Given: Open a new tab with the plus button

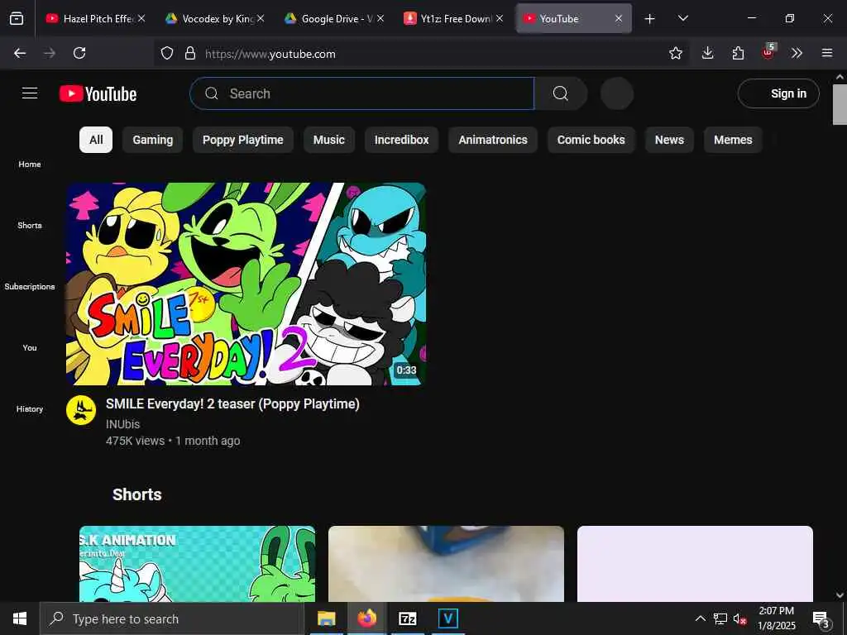Looking at the screenshot, I should click(x=650, y=19).
